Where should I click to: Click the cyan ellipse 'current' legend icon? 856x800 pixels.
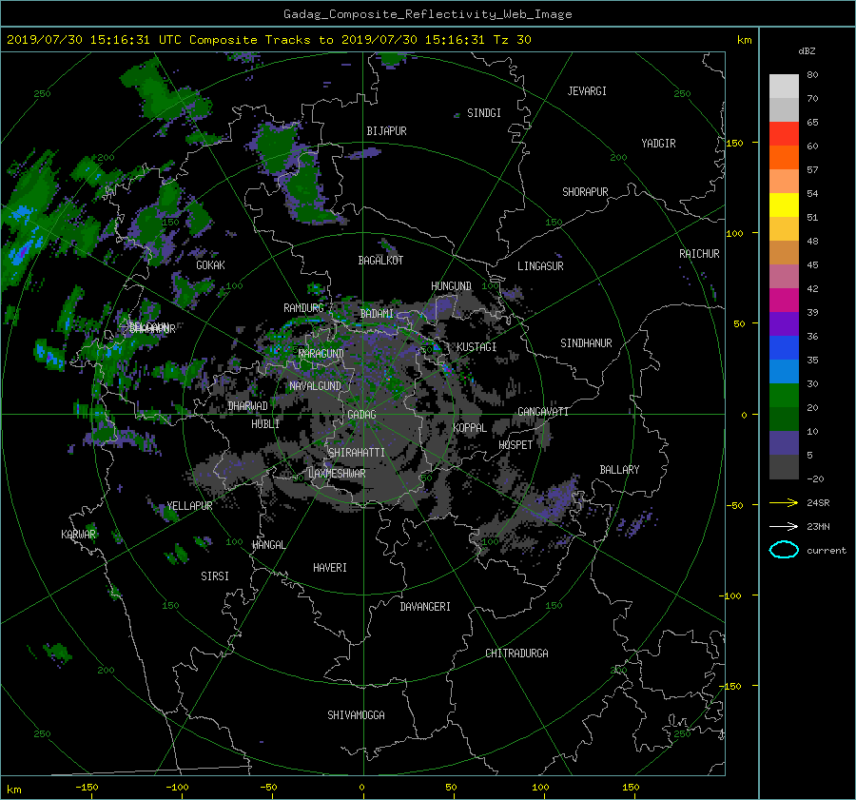point(784,550)
